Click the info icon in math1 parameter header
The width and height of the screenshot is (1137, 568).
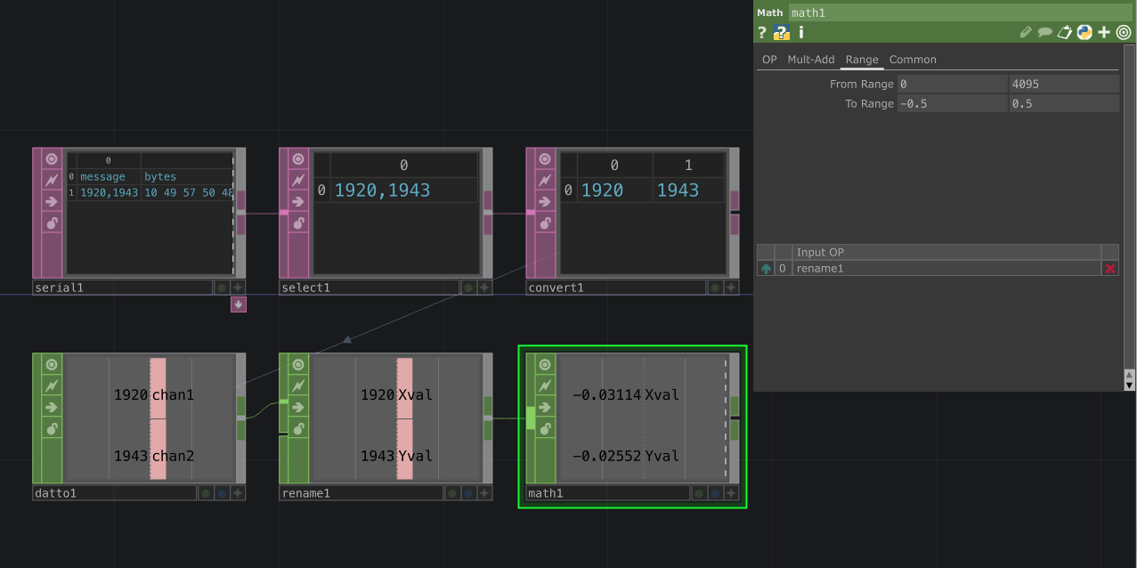click(x=800, y=32)
